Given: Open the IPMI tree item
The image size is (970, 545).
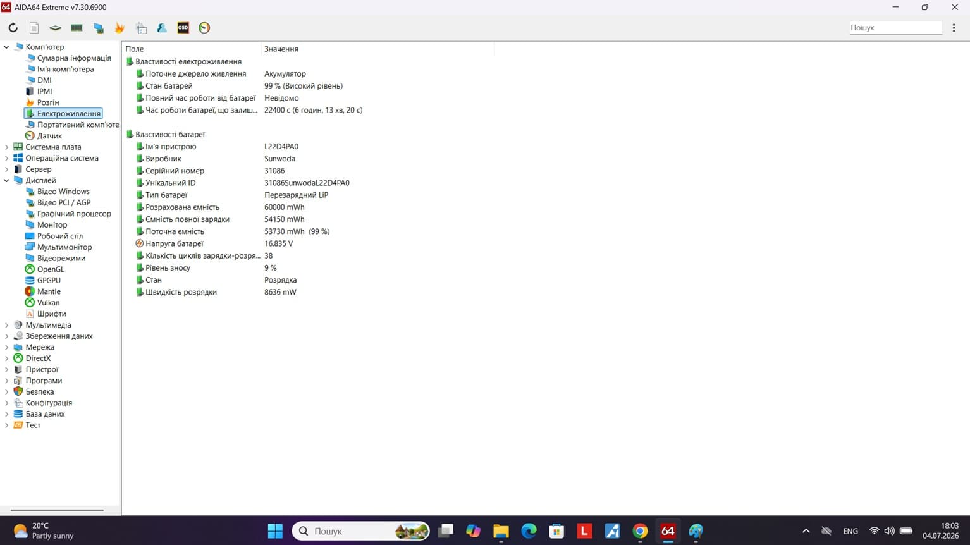Looking at the screenshot, I should [44, 91].
